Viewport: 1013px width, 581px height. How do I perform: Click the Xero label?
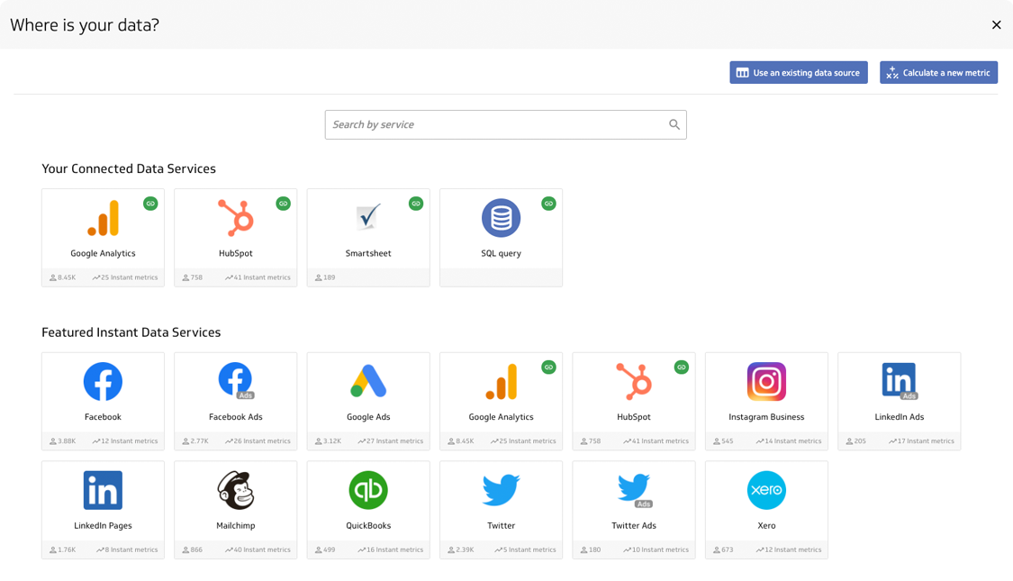click(x=766, y=525)
